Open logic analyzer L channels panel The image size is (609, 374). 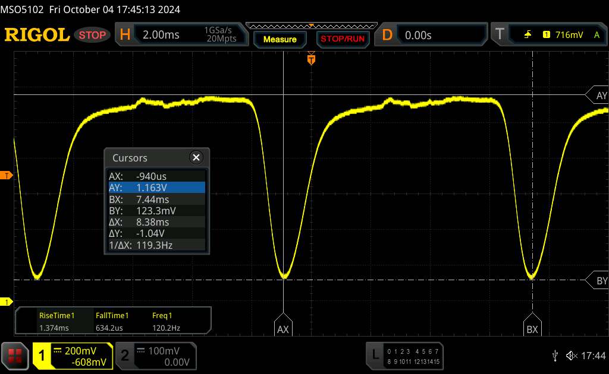(404, 356)
